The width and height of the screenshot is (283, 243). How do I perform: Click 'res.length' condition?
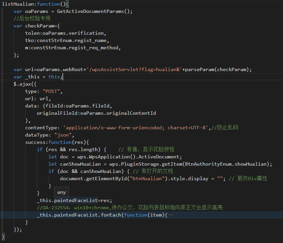(83, 149)
